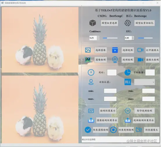Image resolution: width=161 pixels, height=147 pixels.
Task: Click the 模型权重选择 button
Action: 109,23
